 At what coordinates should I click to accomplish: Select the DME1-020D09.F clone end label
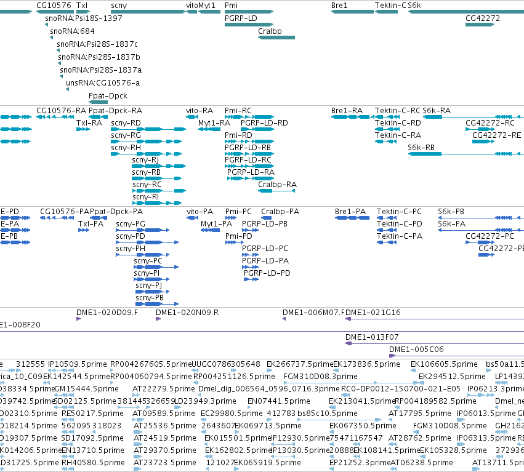[107, 313]
